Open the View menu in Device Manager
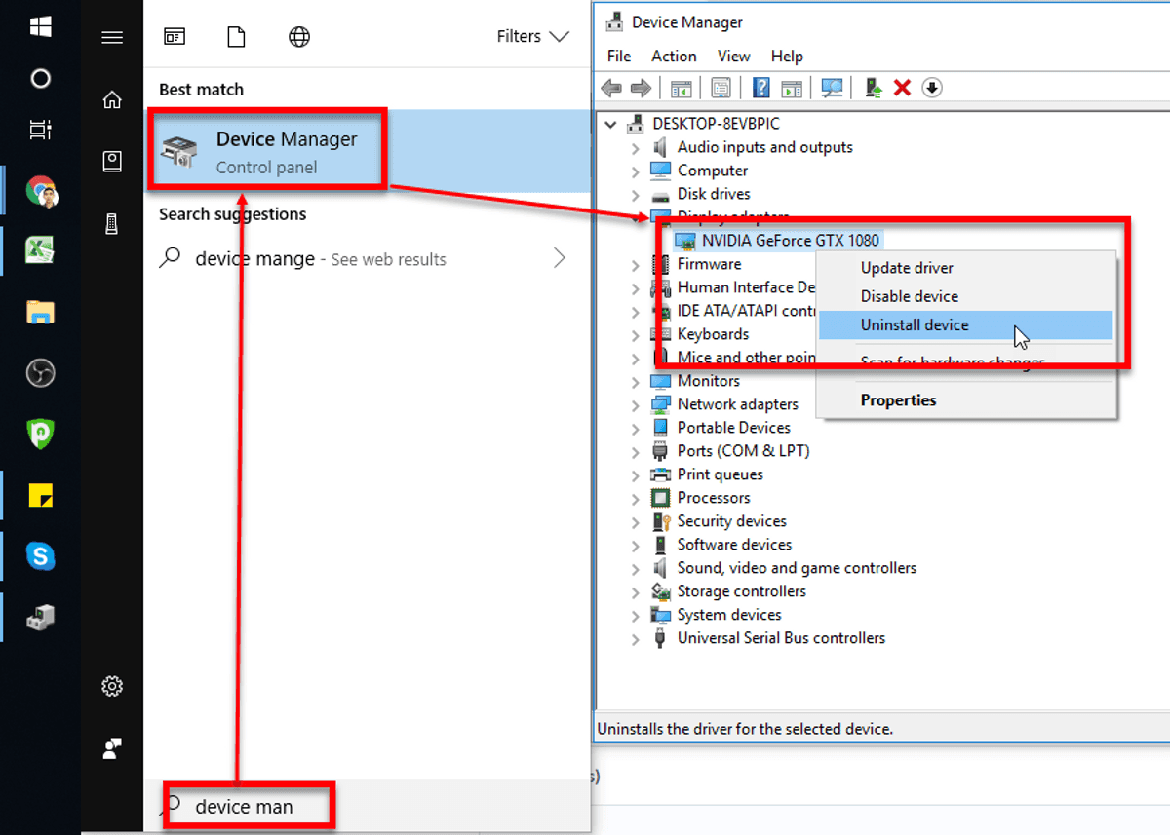Screen dimensions: 1170x835 (x=734, y=57)
